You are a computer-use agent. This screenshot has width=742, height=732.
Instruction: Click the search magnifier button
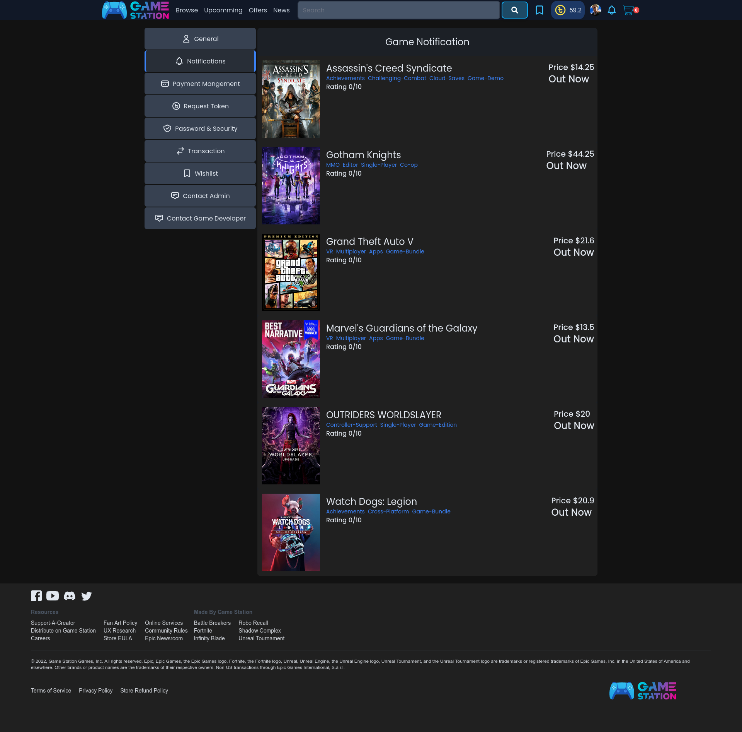514,10
